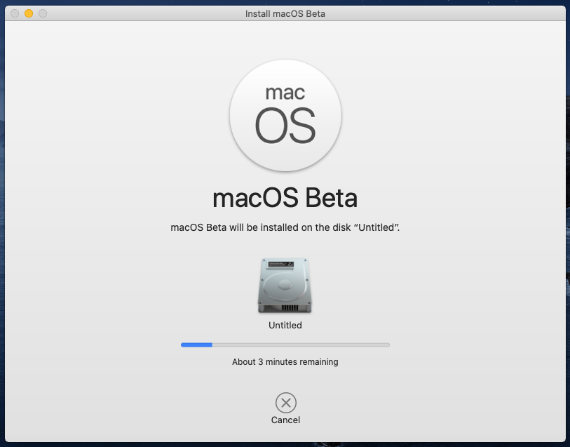Click the "will be installed on the disk" message
The height and width of the screenshot is (447, 570).
tap(285, 227)
